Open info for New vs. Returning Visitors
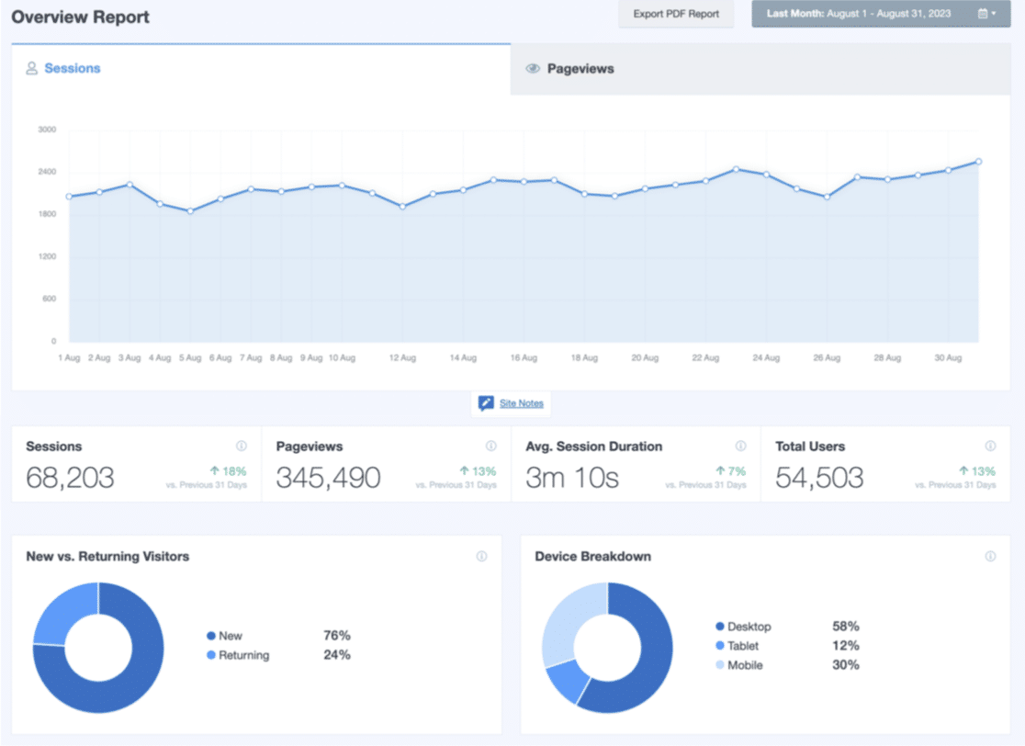Image resolution: width=1025 pixels, height=746 pixels. (481, 557)
